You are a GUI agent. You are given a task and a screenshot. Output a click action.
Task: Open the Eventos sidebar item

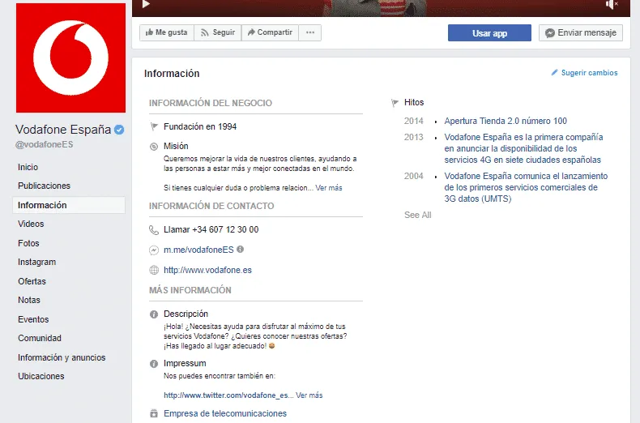(x=33, y=319)
